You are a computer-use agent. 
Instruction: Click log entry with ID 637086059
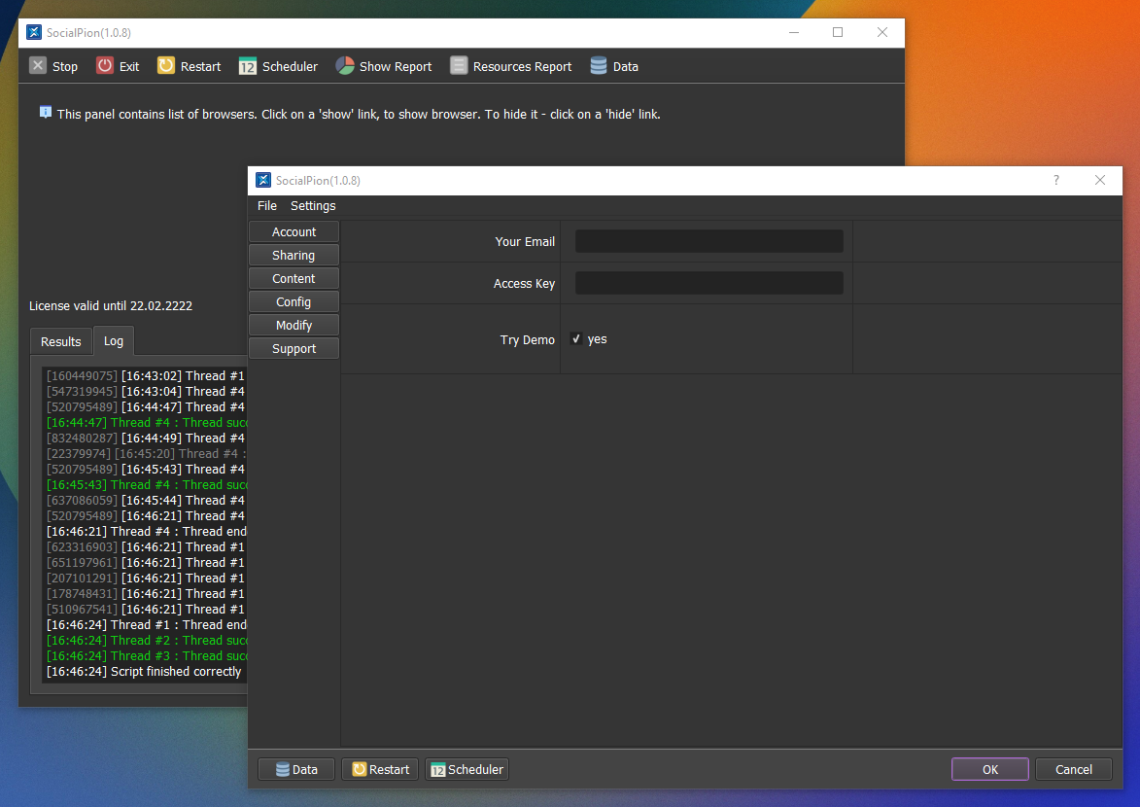[146, 501]
